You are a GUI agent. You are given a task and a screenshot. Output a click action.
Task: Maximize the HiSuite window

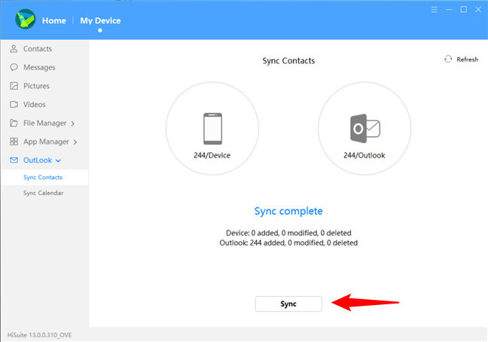pos(461,11)
